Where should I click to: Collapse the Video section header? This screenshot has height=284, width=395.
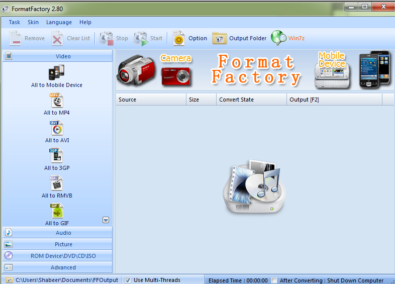57,56
